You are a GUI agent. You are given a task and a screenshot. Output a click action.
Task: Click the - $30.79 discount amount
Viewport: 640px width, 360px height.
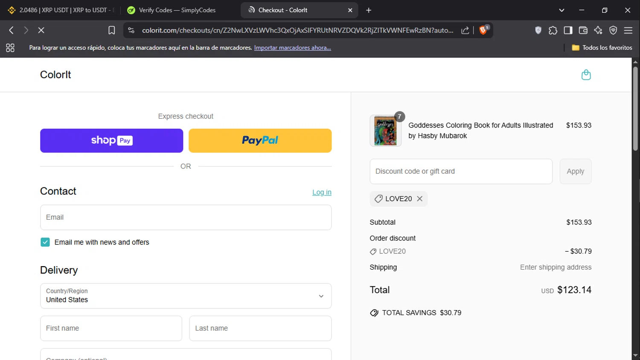pyautogui.click(x=578, y=252)
